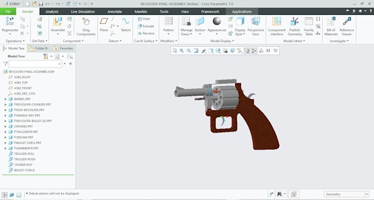374x200 pixels.
Task: Launch the Reference Viewer
Action: click(347, 26)
